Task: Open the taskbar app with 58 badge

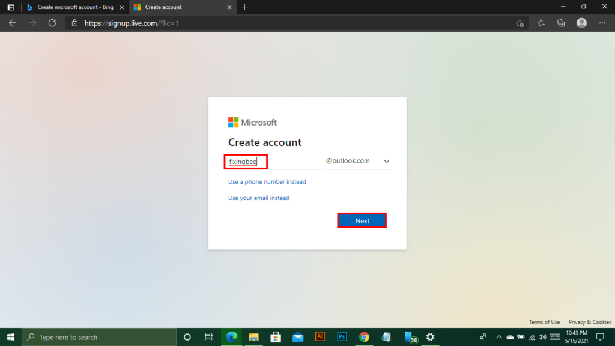Action: [x=410, y=337]
